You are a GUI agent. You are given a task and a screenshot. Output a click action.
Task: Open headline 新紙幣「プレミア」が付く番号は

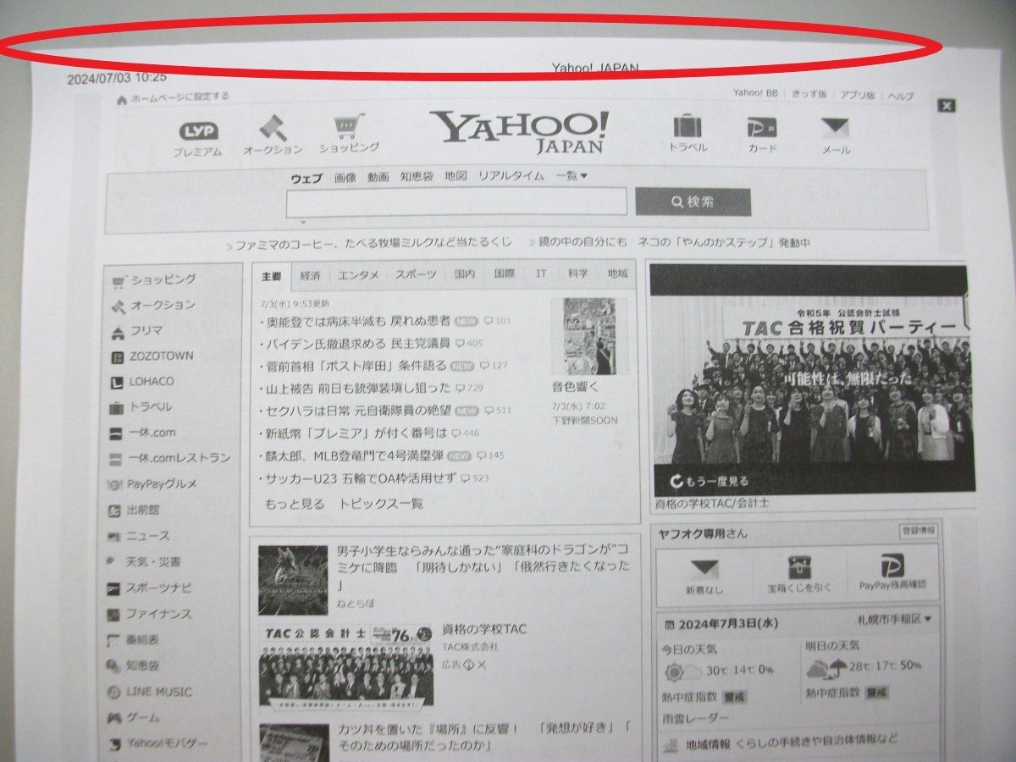tap(356, 433)
